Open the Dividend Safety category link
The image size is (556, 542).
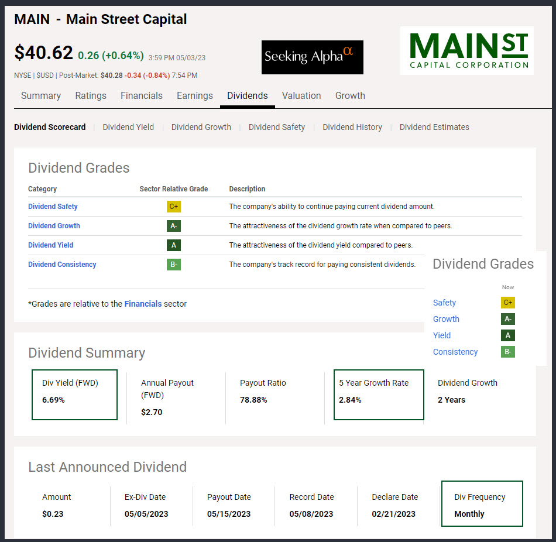click(53, 207)
